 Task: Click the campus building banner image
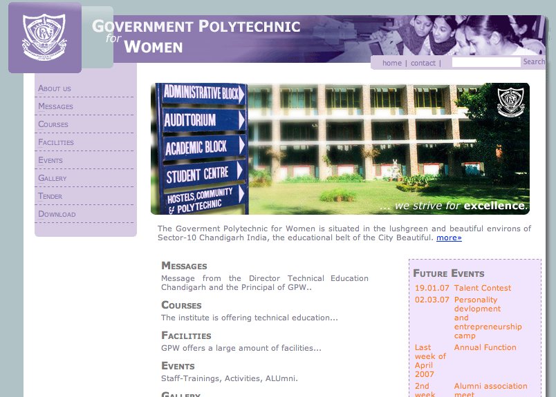point(340,148)
